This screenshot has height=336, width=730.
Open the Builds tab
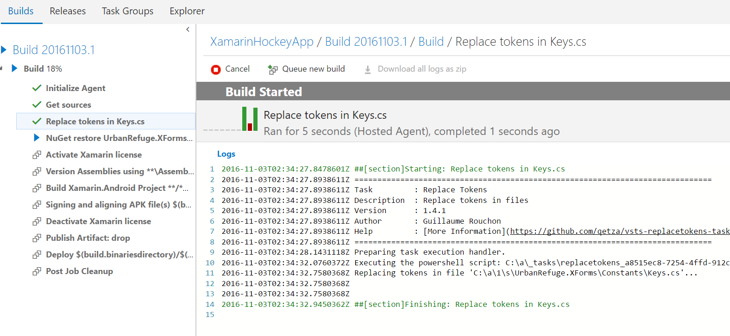tap(21, 11)
